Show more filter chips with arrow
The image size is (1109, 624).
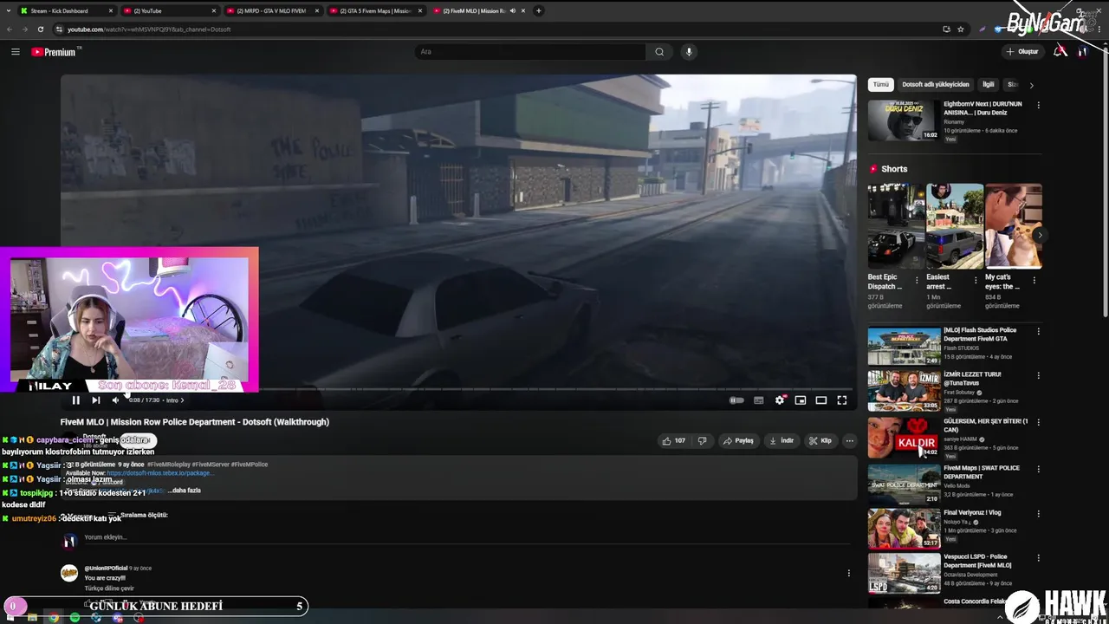pyautogui.click(x=1031, y=85)
